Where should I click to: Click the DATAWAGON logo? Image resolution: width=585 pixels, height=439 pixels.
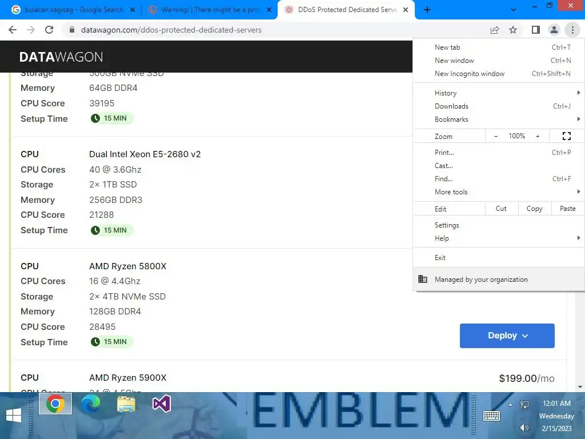click(61, 57)
